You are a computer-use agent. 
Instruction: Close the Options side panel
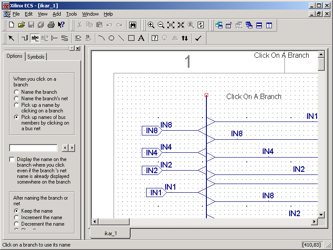tap(78, 48)
